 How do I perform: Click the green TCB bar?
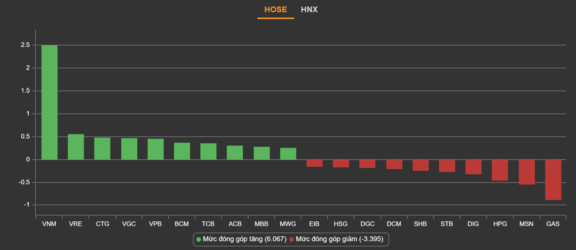pos(208,152)
